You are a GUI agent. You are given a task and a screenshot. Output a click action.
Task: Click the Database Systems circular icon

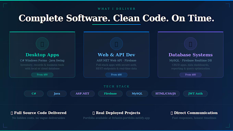(191, 44)
